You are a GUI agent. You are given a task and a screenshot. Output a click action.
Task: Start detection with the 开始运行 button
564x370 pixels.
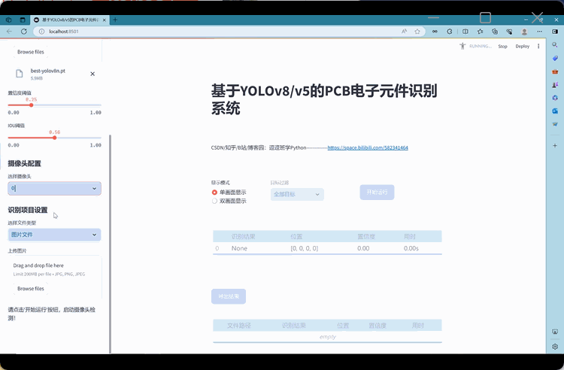(377, 192)
